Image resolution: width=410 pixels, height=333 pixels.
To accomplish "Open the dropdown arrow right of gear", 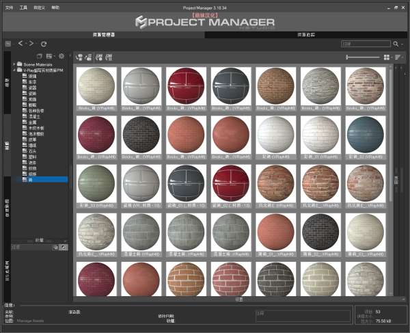I will point(70,56).
